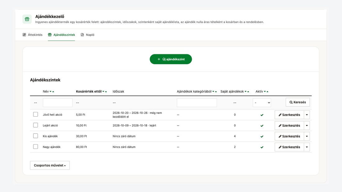Image resolution: width=342 pixels, height=192 pixels.
Task: Open the action arrow for Kis ajándék
Action: click(x=307, y=136)
